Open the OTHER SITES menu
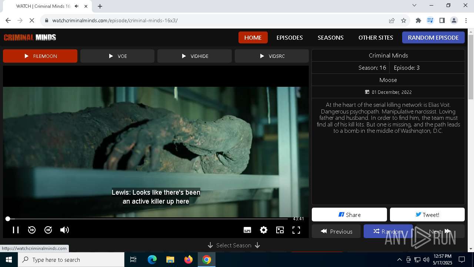Viewport: 474px width, 267px height. click(376, 37)
